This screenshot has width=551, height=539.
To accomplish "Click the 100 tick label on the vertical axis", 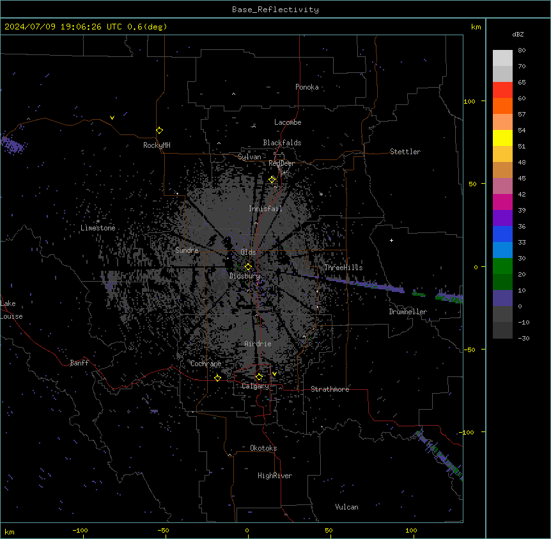I will pos(469,101).
